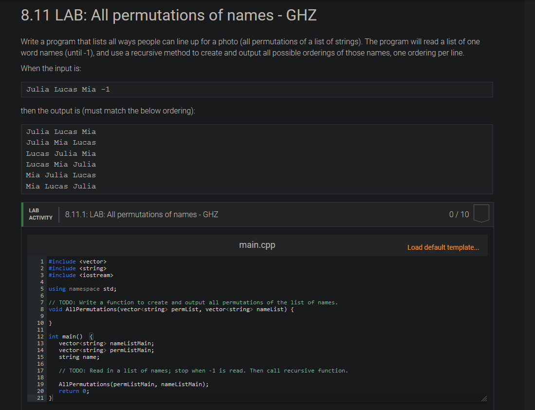This screenshot has height=410, width=535.
Task: Open the Load default template option
Action: 443,247
